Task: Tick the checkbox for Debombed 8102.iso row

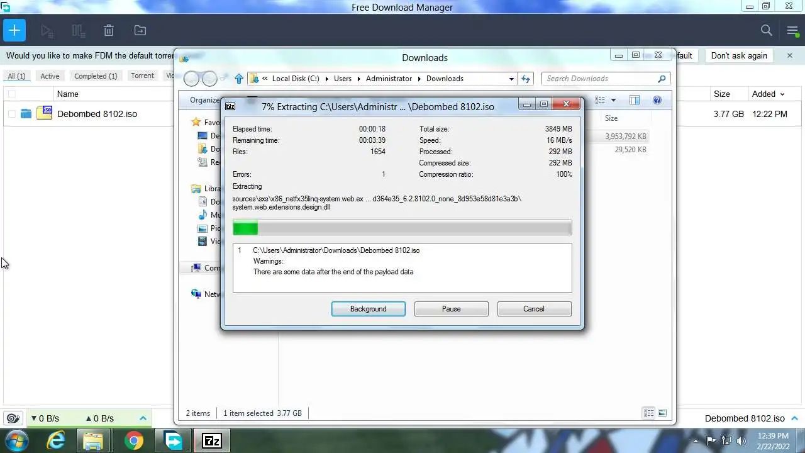Action: pos(11,114)
